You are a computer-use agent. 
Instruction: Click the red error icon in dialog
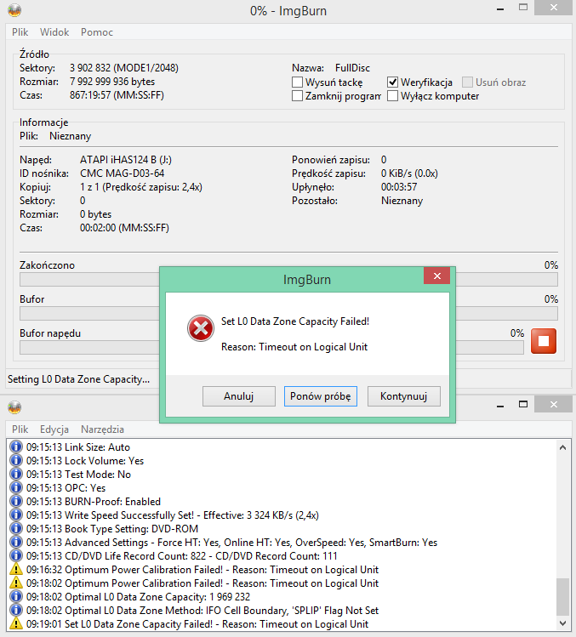(x=201, y=328)
